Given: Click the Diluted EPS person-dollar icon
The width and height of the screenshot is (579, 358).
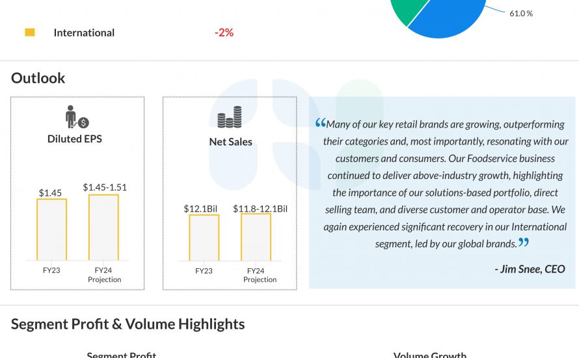Looking at the screenshot, I should (77, 117).
